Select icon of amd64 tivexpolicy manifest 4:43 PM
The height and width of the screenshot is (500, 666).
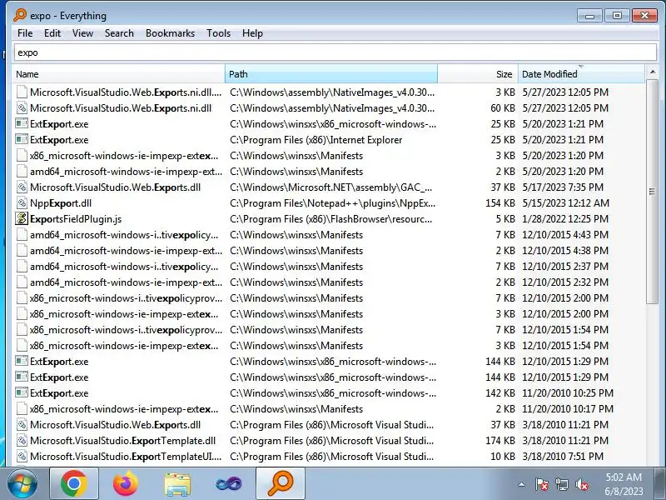coord(22,235)
